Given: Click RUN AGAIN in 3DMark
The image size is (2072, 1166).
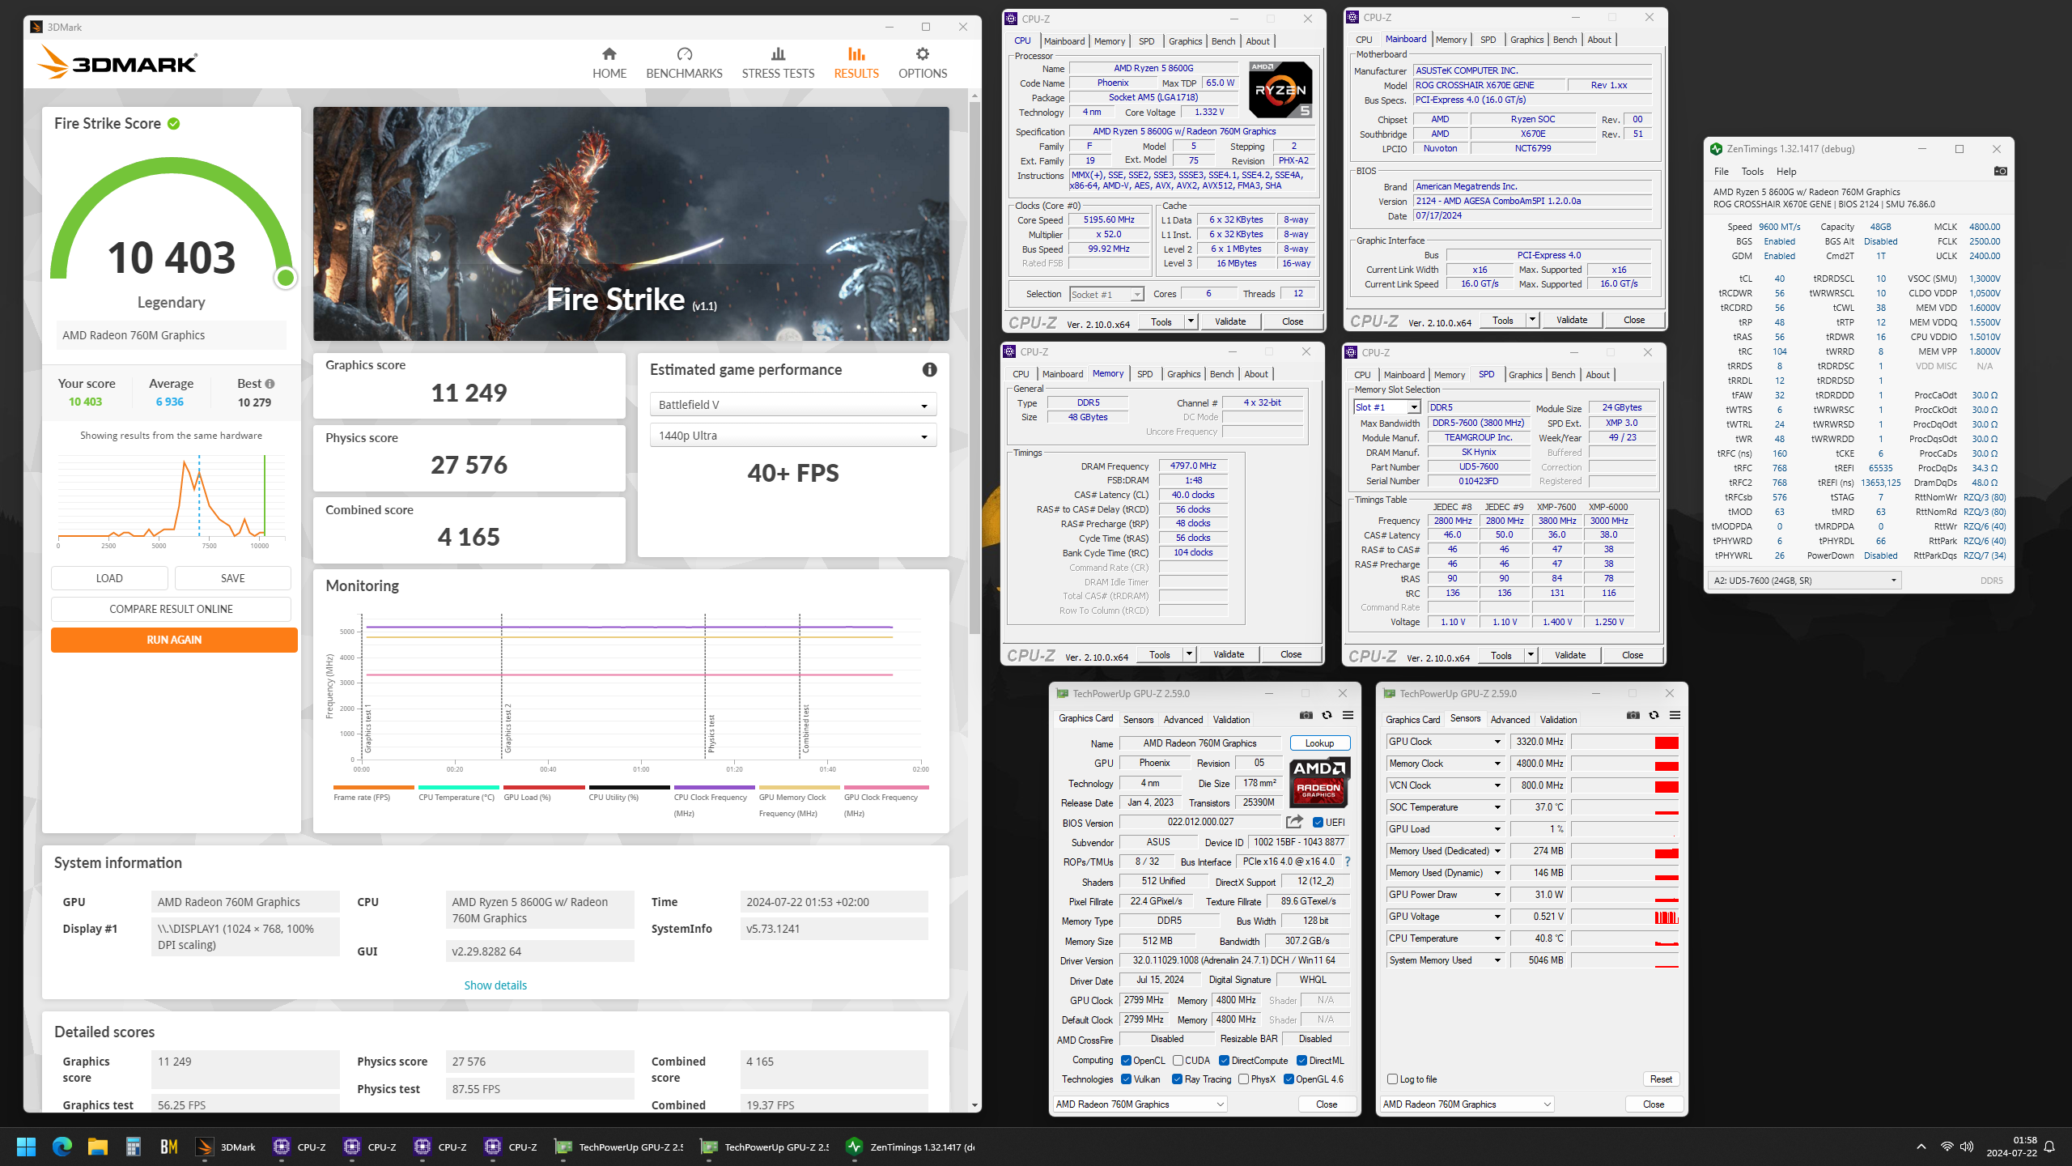Looking at the screenshot, I should pyautogui.click(x=174, y=640).
